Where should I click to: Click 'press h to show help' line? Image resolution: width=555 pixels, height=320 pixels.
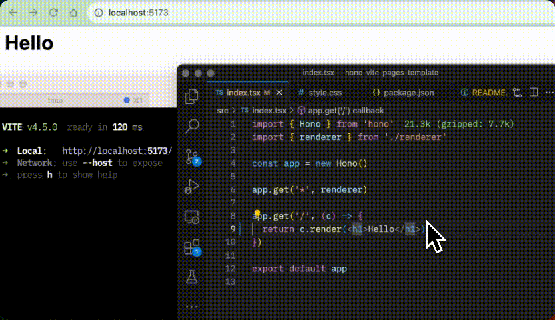coord(67,175)
